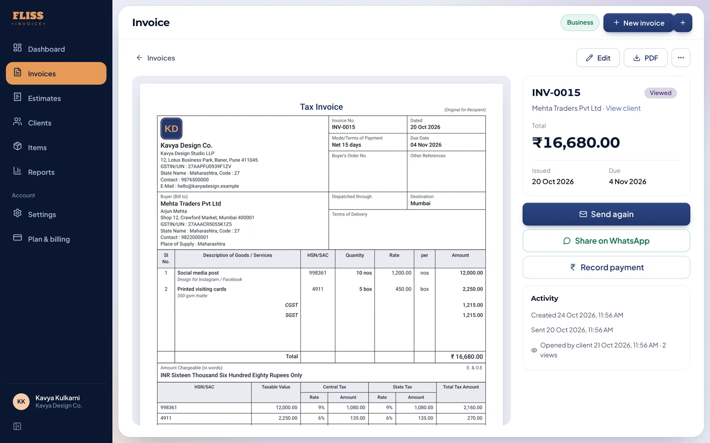Record payment for INV-0015
The width and height of the screenshot is (710, 443).
606,267
